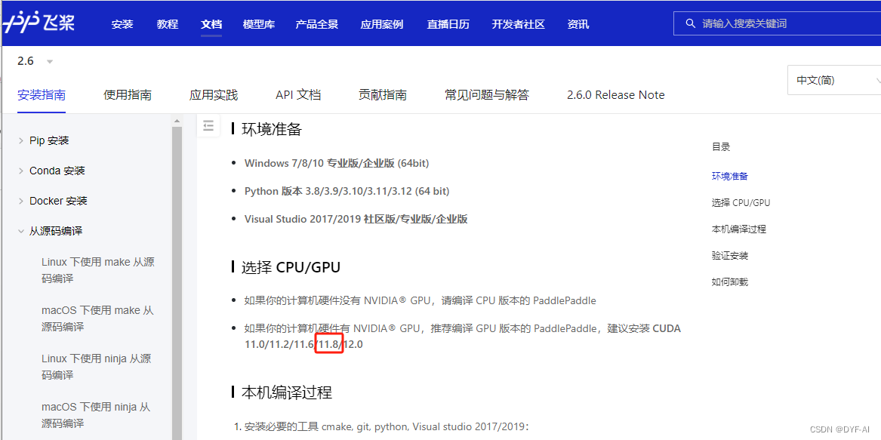
Task: Open Conda 安装 sidebar entry
Action: (57, 171)
